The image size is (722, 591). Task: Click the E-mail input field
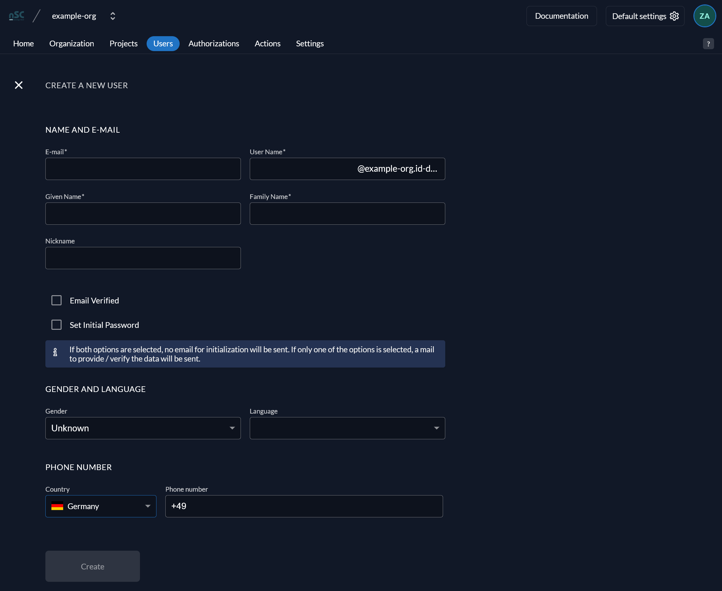pos(143,169)
